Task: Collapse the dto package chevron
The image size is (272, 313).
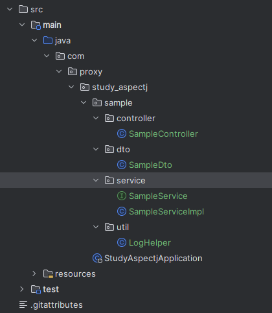Action: pos(96,149)
